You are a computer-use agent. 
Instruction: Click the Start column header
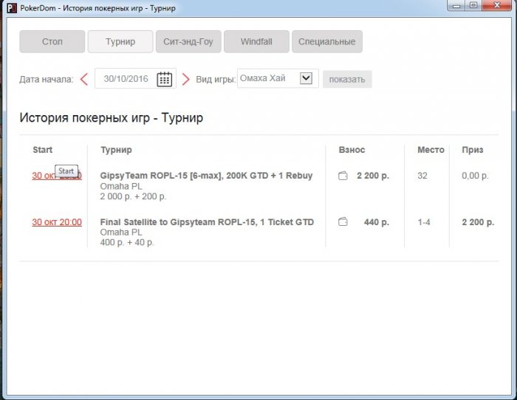tap(43, 150)
